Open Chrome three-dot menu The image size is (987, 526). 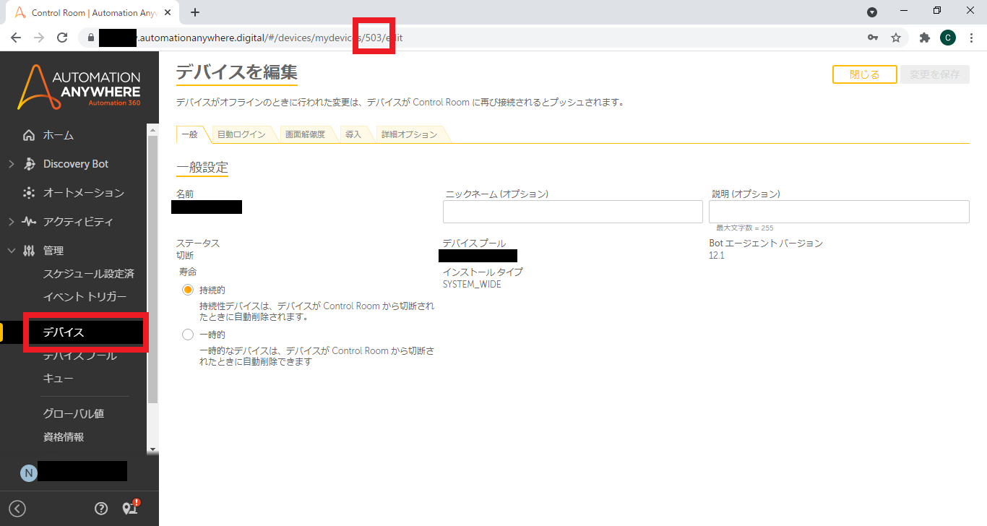[971, 38]
